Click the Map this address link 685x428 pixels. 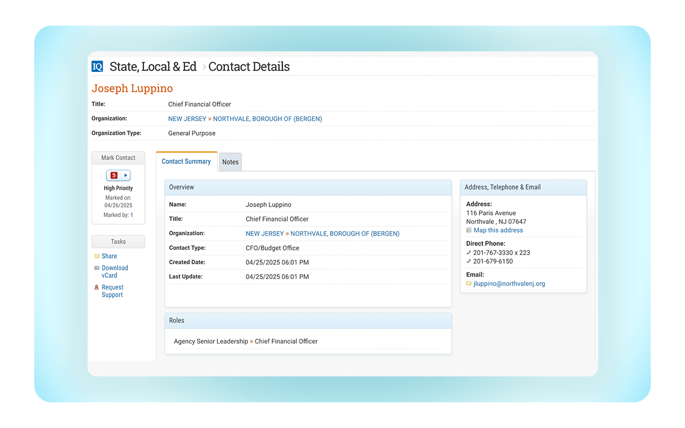pos(498,231)
